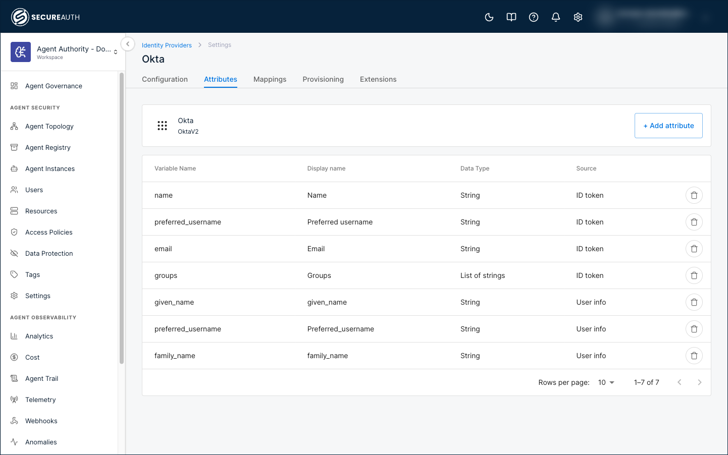
Task: Open the help question mark icon
Action: (x=534, y=17)
